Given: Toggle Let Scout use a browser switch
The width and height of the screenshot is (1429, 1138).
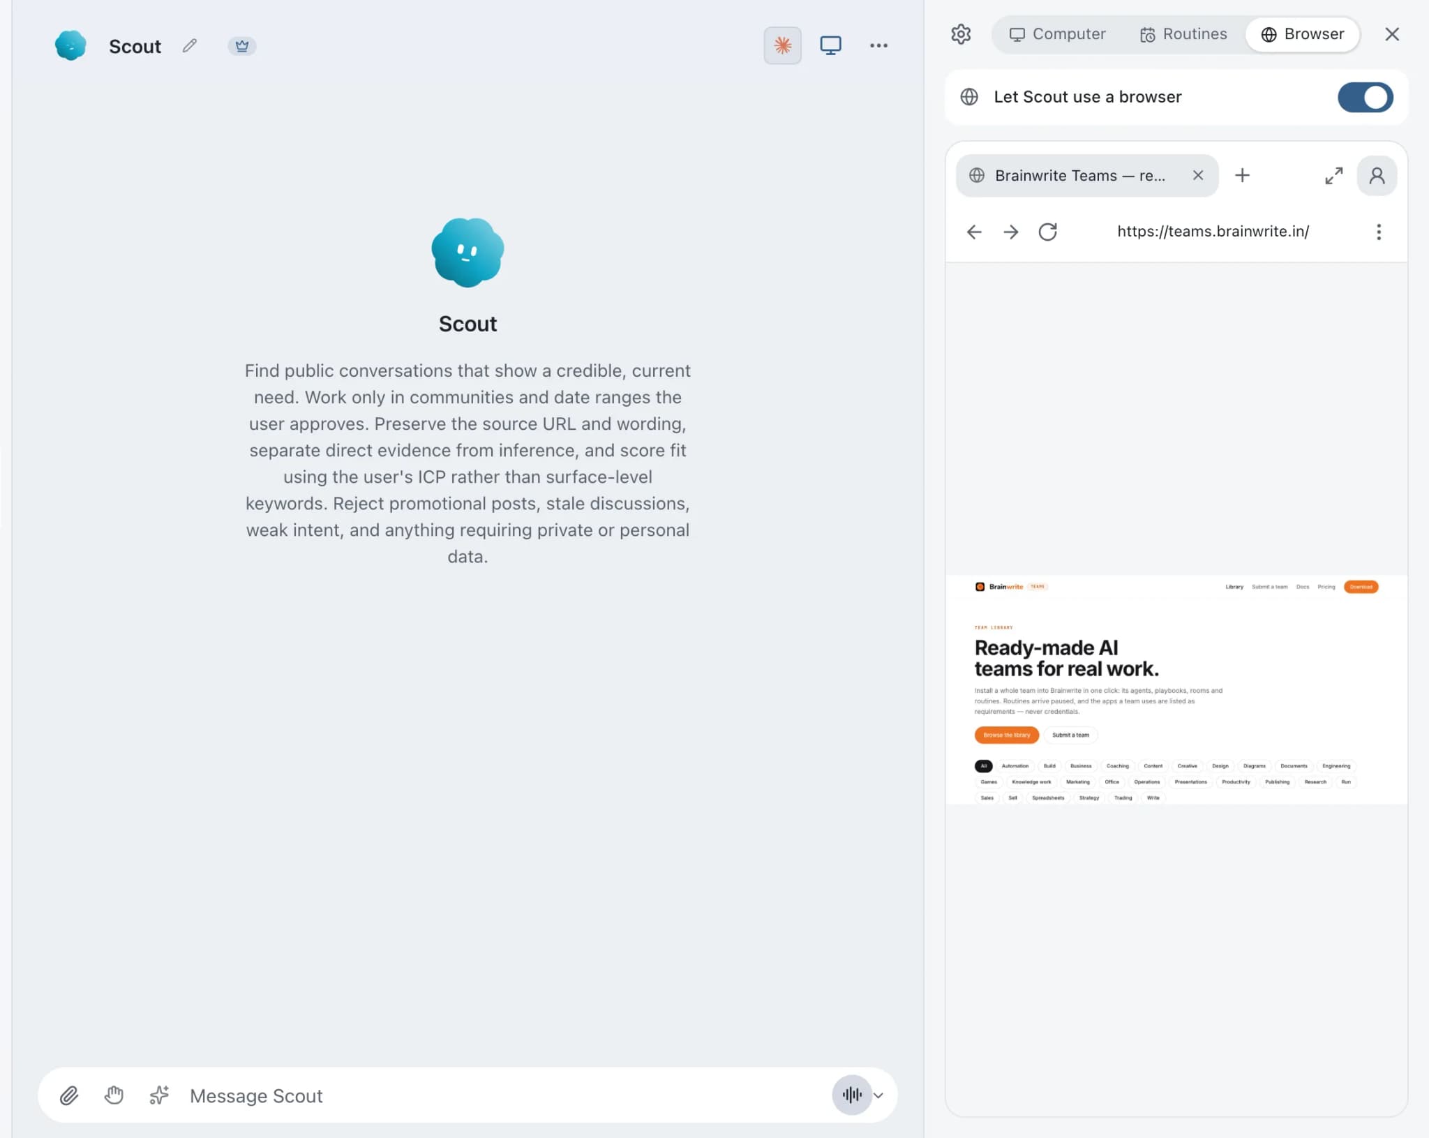Looking at the screenshot, I should pos(1365,97).
